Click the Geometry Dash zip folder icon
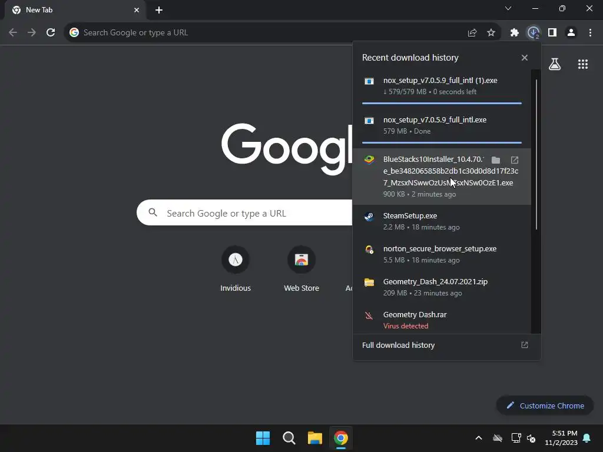The image size is (603, 452). (369, 282)
